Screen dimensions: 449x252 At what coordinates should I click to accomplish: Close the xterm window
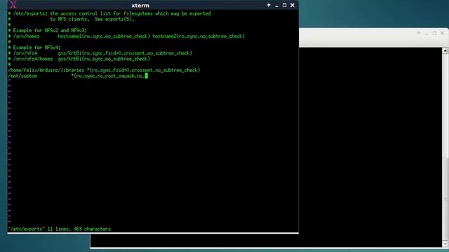click(x=293, y=5)
